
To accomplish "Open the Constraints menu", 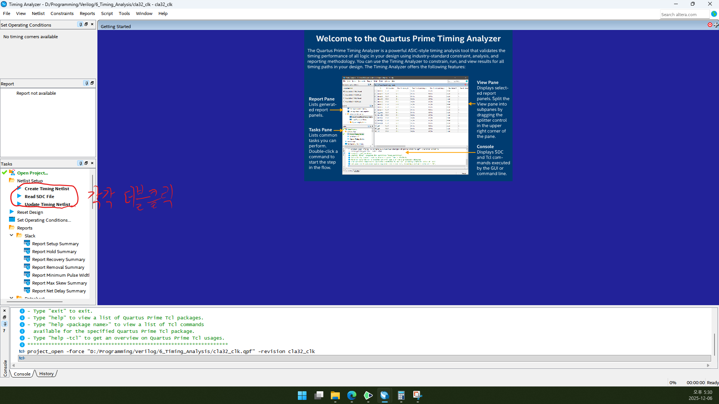I will pyautogui.click(x=62, y=13).
